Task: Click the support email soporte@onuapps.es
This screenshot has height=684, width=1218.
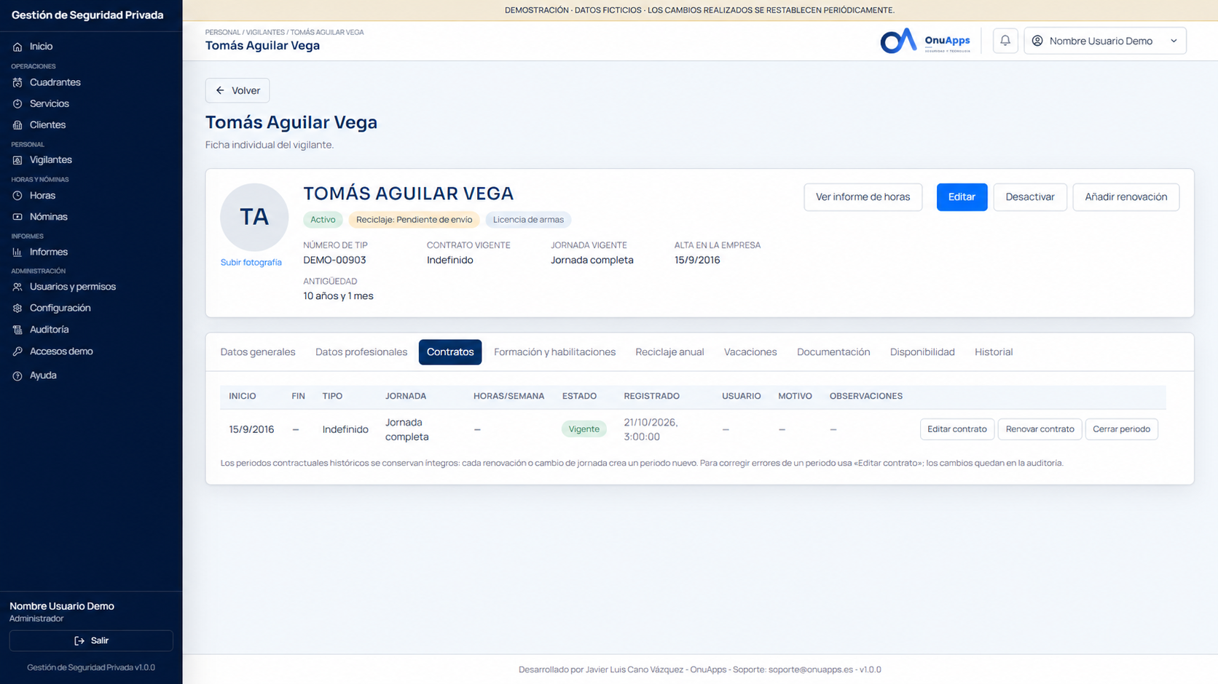Action: (810, 669)
